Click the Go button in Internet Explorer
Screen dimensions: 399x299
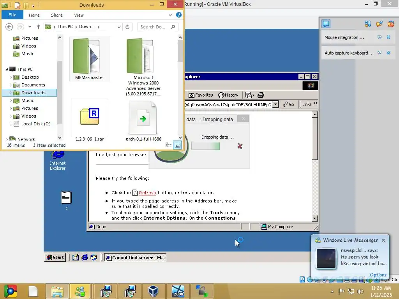[289, 104]
